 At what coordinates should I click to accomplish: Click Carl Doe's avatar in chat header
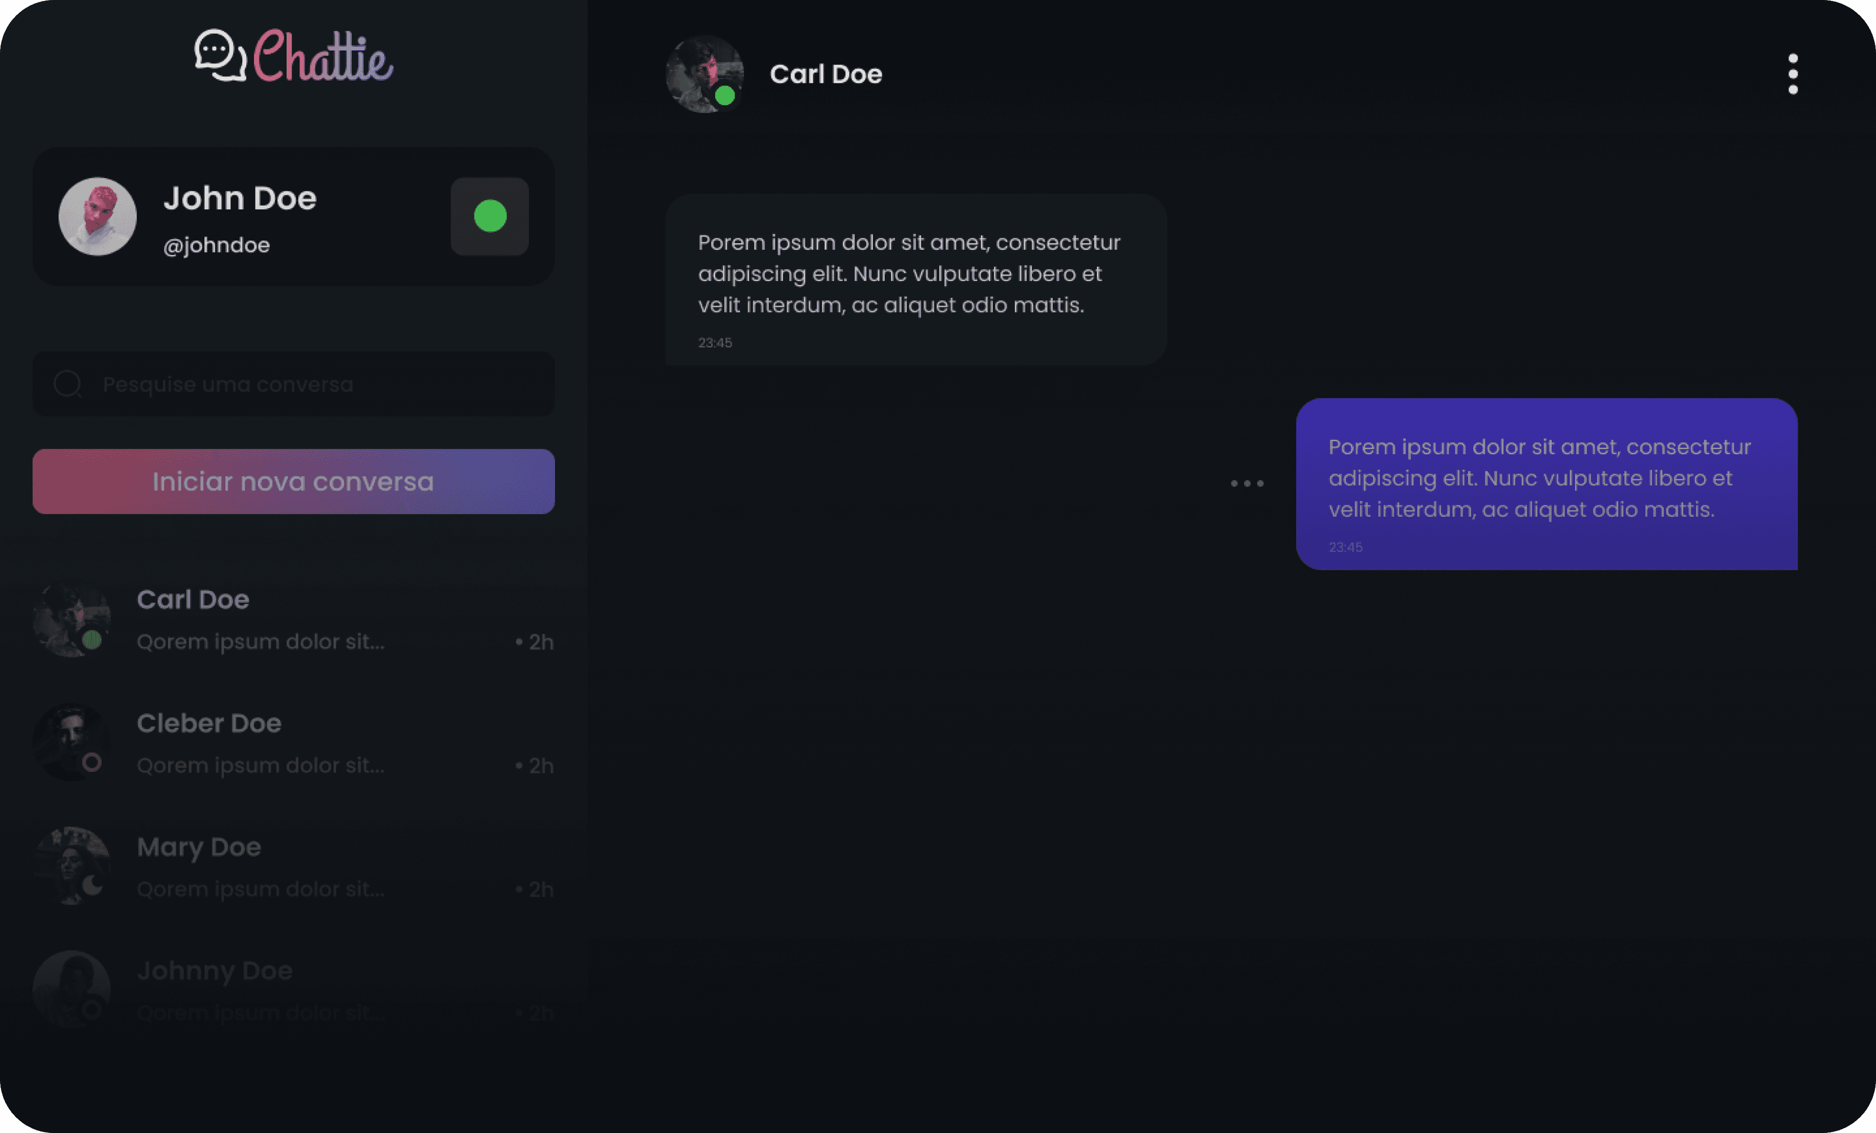(x=704, y=74)
